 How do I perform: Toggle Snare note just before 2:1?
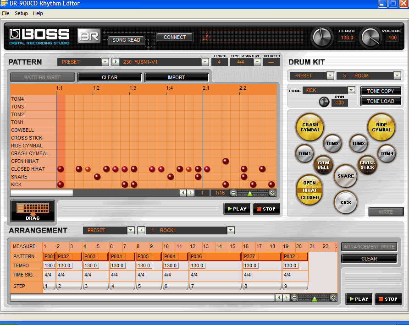(x=198, y=177)
